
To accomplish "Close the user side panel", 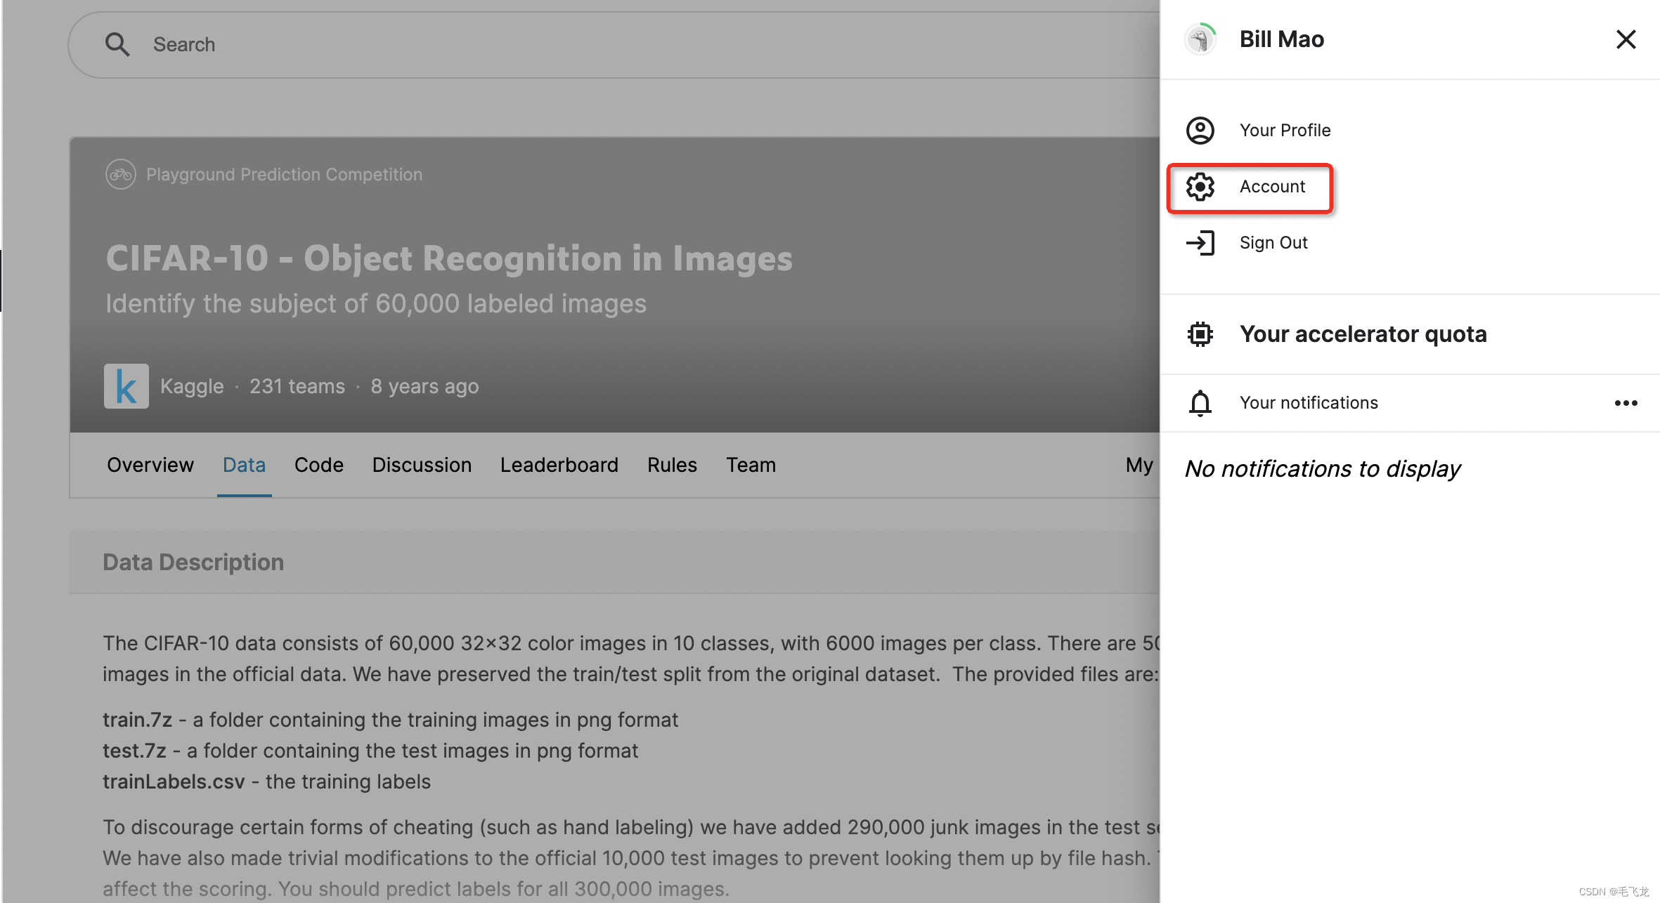I will pyautogui.click(x=1626, y=39).
